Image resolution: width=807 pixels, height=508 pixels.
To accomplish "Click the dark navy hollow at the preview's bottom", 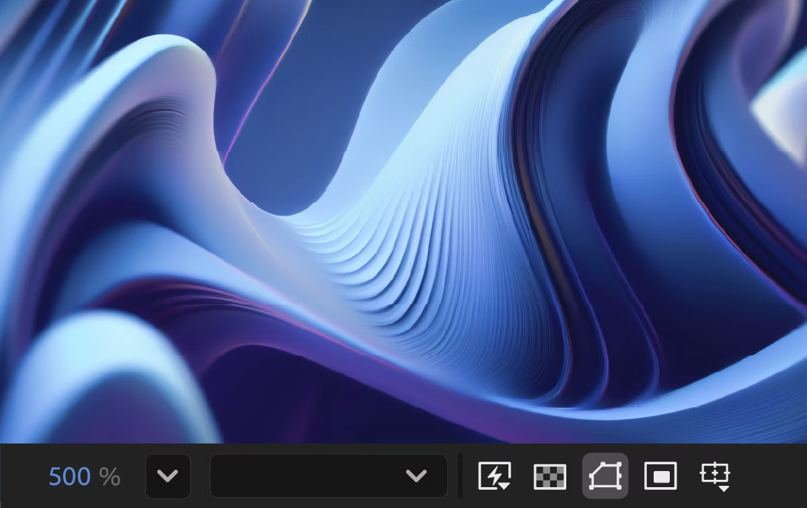I will click(303, 403).
